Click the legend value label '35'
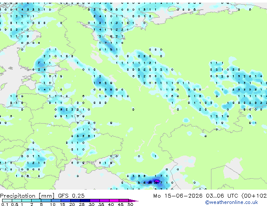This screenshot has width=267, height=206. click(101, 204)
